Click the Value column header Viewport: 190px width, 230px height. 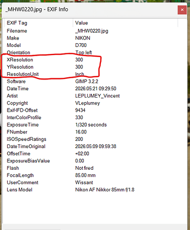125,23
